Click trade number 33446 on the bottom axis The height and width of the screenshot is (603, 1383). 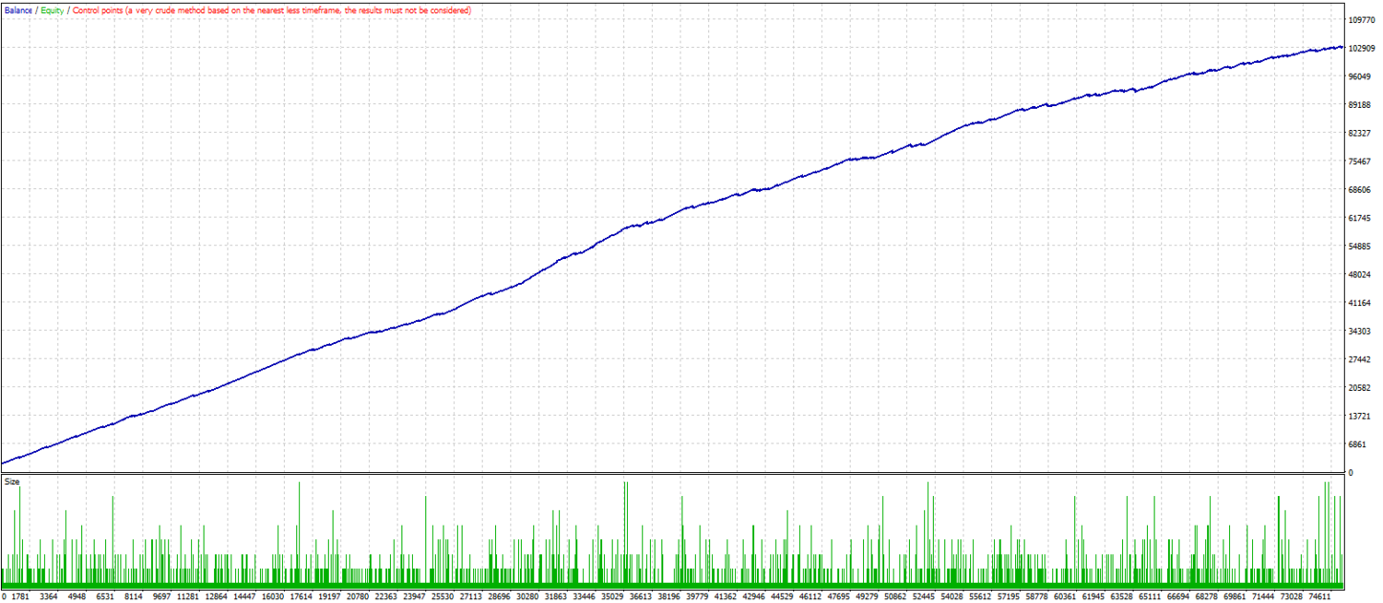tap(585, 597)
